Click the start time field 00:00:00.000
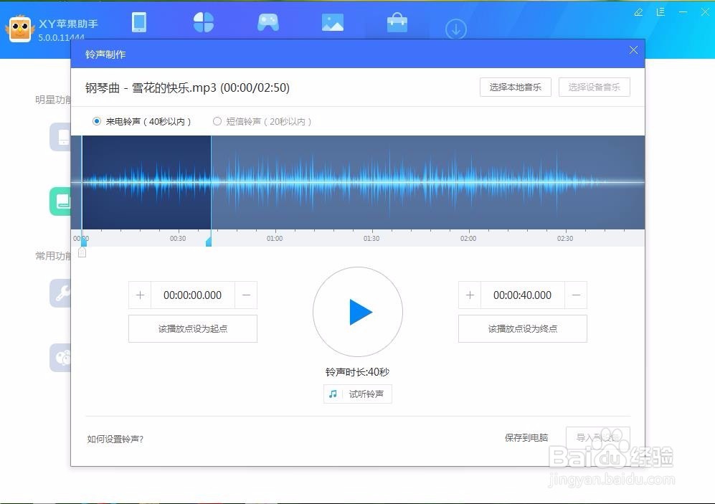 pos(192,295)
